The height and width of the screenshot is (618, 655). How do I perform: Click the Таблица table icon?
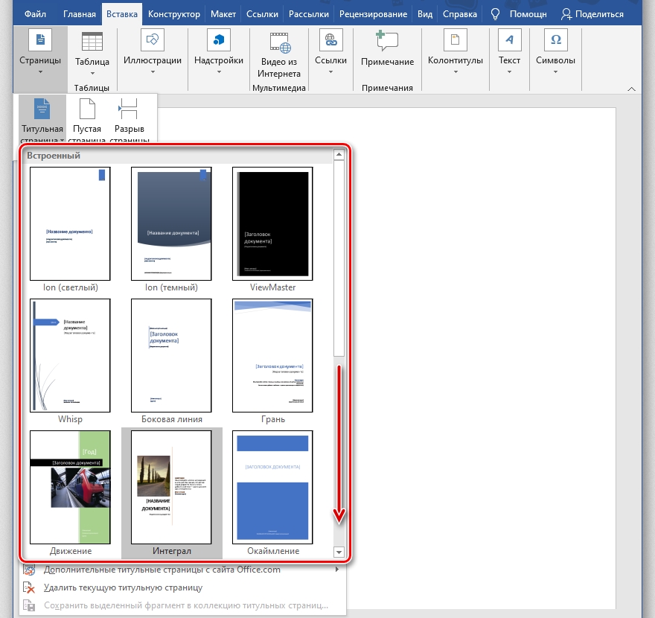pyautogui.click(x=92, y=43)
